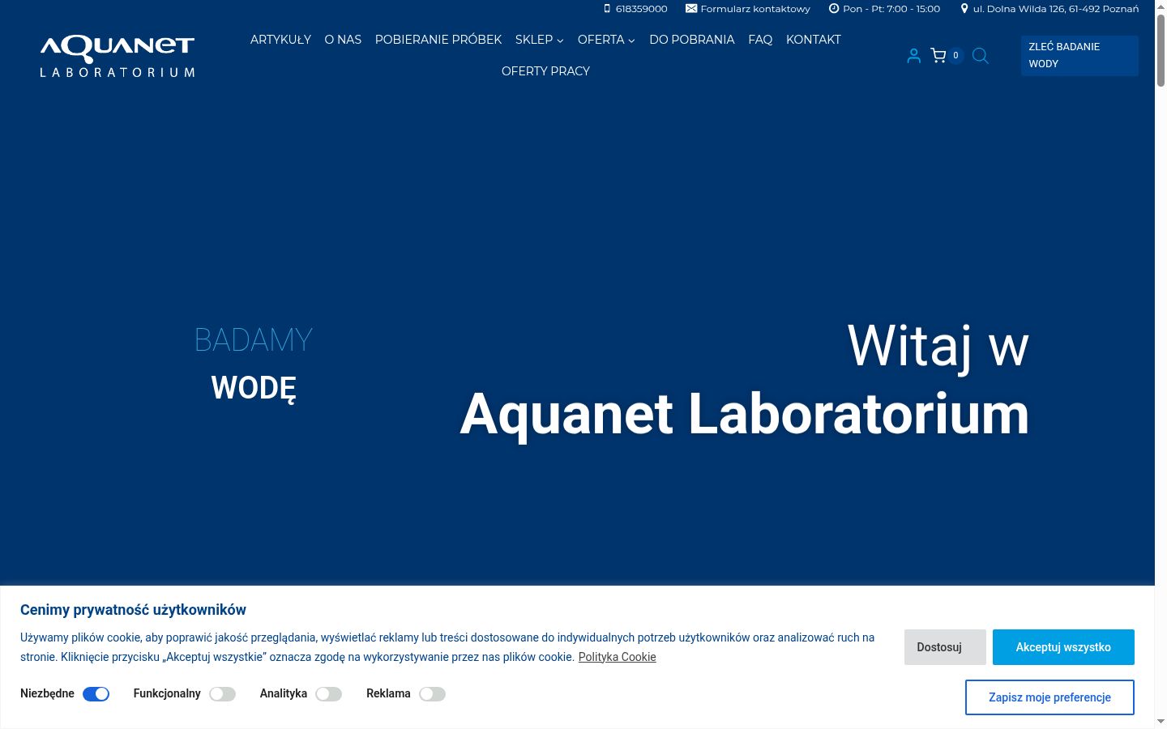Click the Witaj w heading text

click(x=938, y=347)
